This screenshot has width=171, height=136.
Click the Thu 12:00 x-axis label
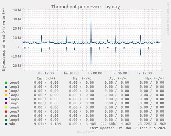45,73
